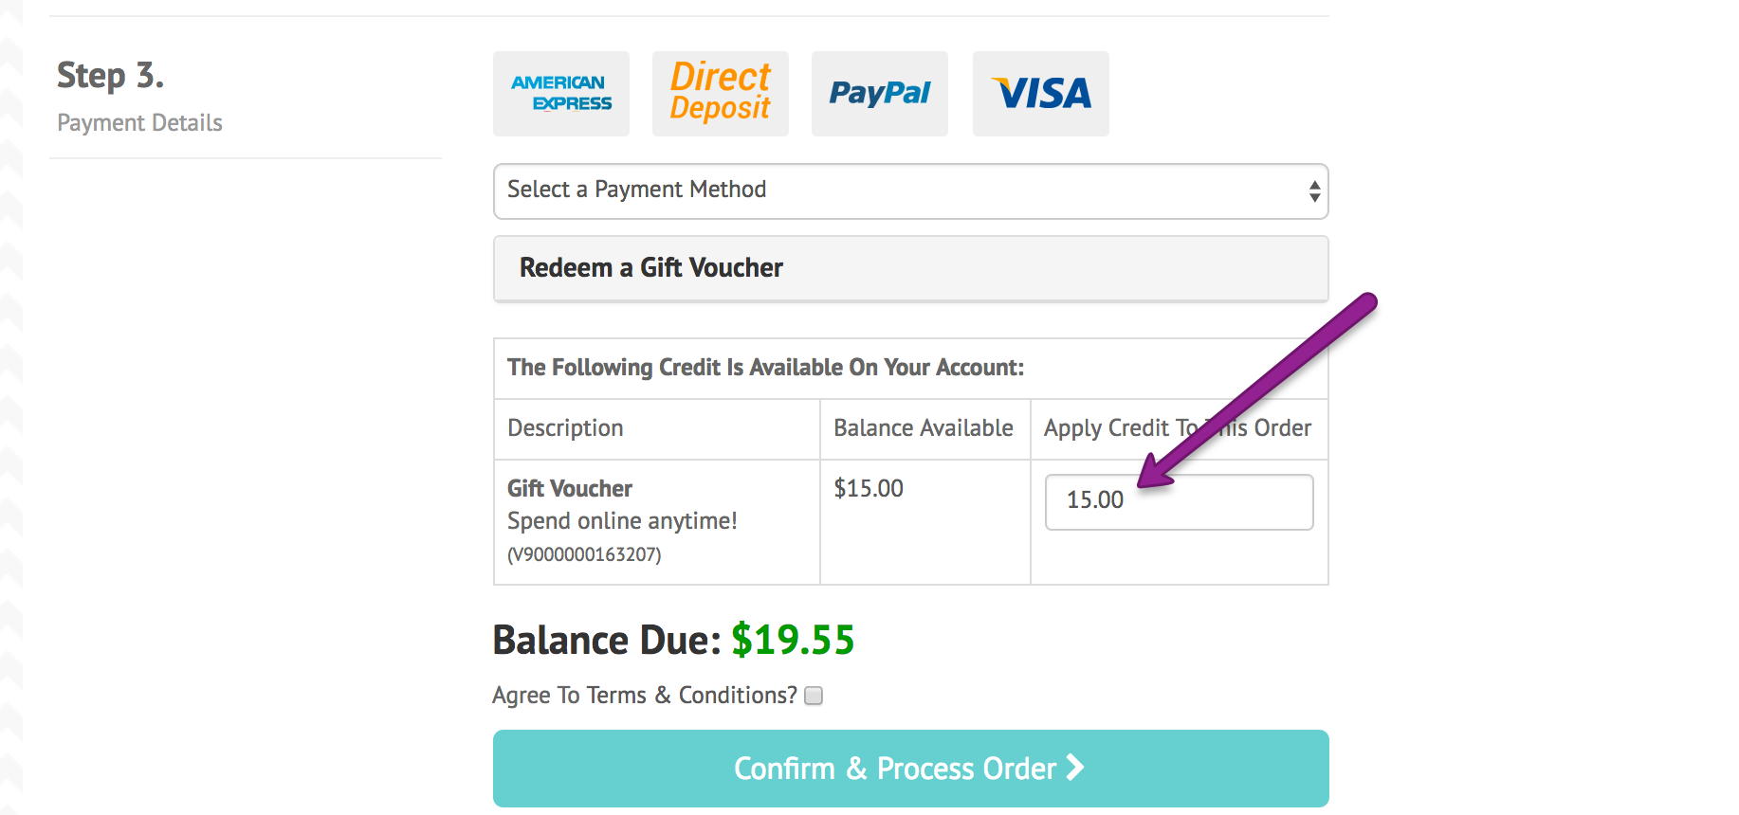Click the payment method dropdown arrows
The height and width of the screenshot is (815, 1739).
[x=1314, y=191]
